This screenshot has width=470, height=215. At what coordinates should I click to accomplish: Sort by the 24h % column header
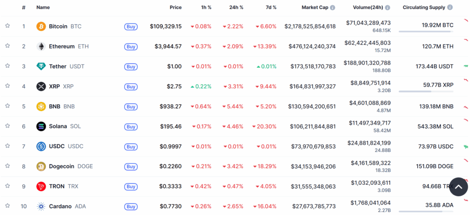click(x=236, y=7)
